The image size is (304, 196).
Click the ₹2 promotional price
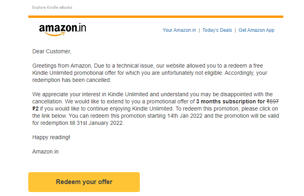[x=35, y=109]
